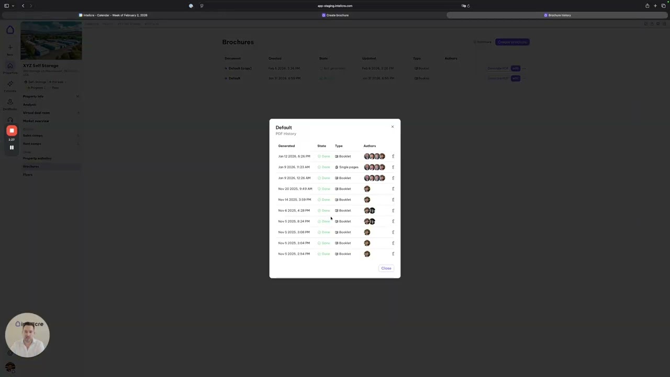Image resolution: width=670 pixels, height=377 pixels.
Task: Switch to the Create brochure browser tab
Action: (335, 15)
